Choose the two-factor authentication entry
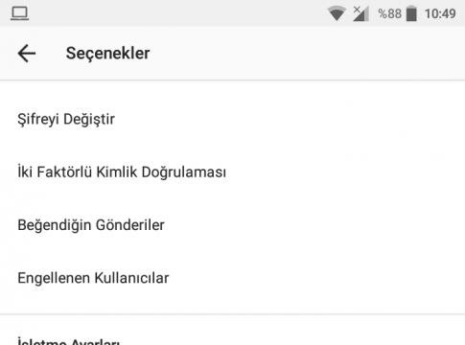The width and height of the screenshot is (465, 345). point(232,172)
